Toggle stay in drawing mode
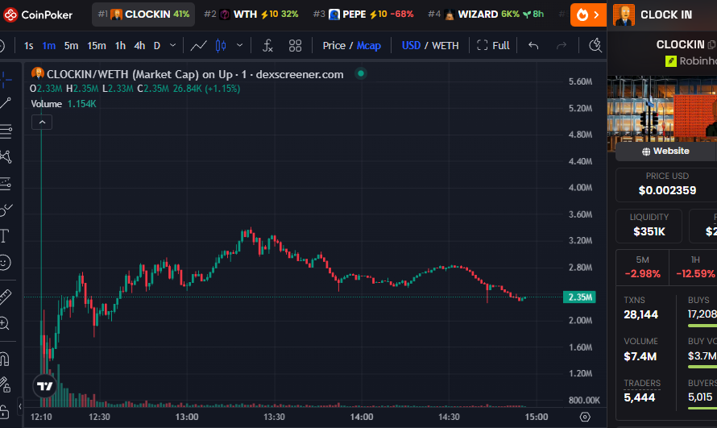Image resolution: width=717 pixels, height=428 pixels. [x=5, y=385]
